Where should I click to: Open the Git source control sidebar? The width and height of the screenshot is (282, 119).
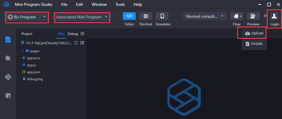pos(8,77)
